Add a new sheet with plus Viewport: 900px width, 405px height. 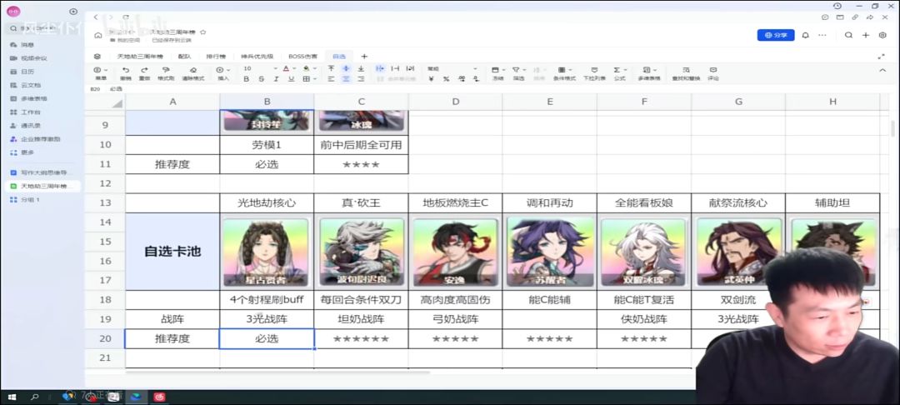(x=364, y=56)
